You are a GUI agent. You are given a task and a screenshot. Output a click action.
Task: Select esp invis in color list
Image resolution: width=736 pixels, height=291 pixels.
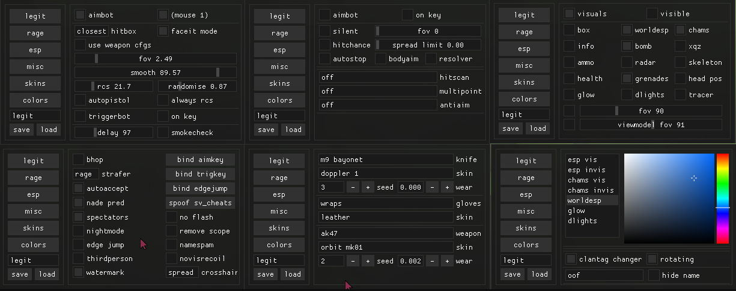click(586, 170)
